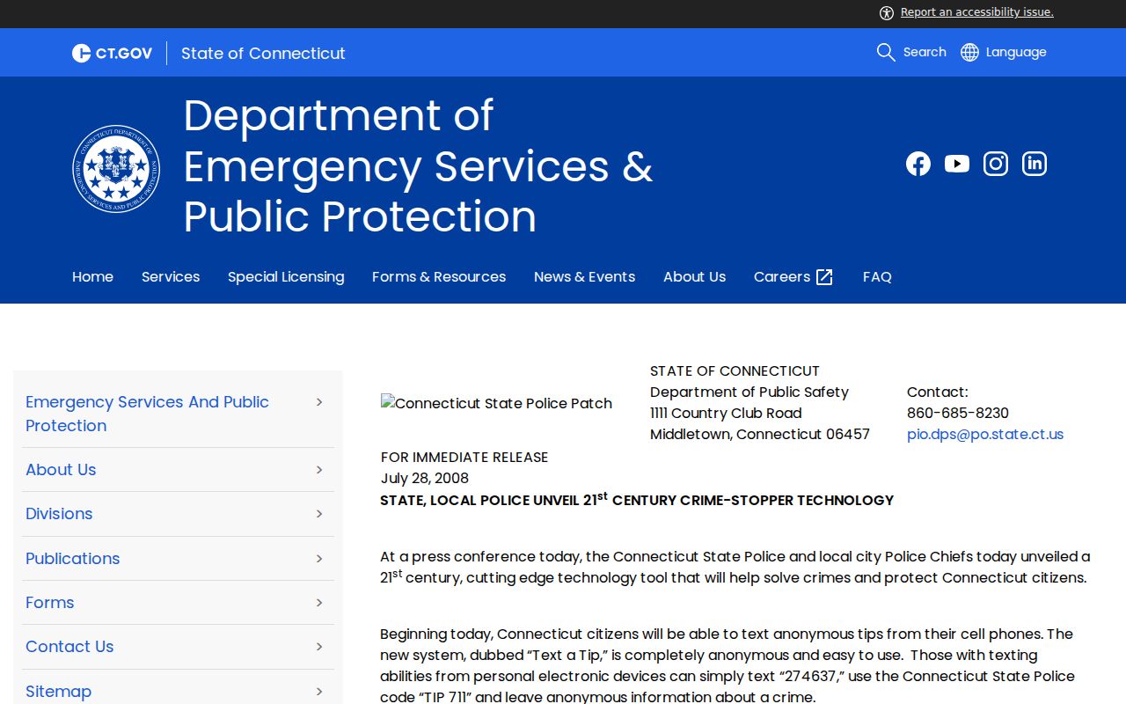Open the Divisions sidebar link
This screenshot has width=1126, height=704.
click(x=59, y=514)
